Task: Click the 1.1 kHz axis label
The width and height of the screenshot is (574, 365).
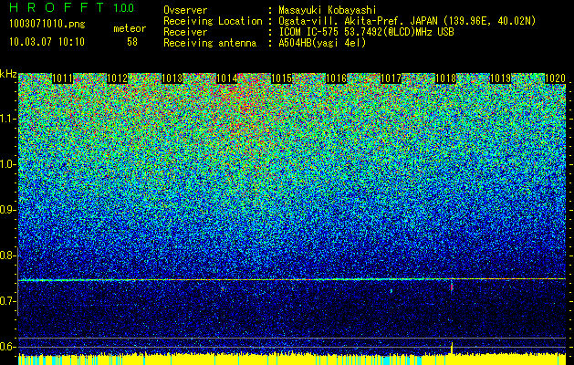Action: (x=8, y=119)
